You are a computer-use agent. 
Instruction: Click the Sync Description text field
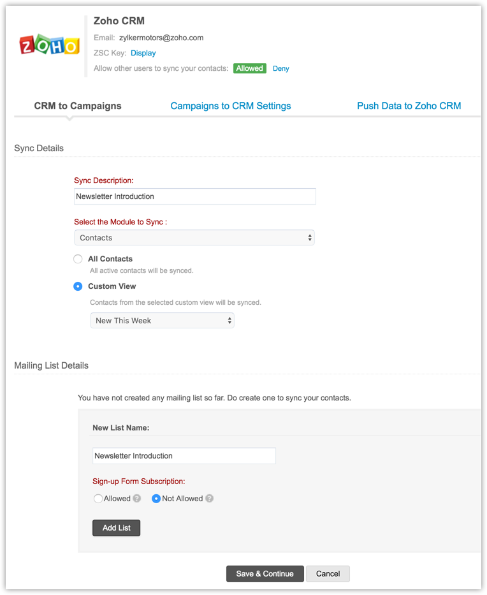[194, 196]
